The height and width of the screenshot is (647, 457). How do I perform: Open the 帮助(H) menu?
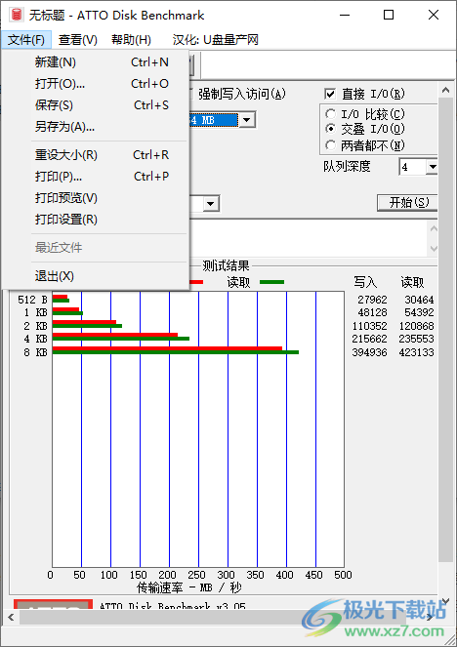[x=131, y=40]
